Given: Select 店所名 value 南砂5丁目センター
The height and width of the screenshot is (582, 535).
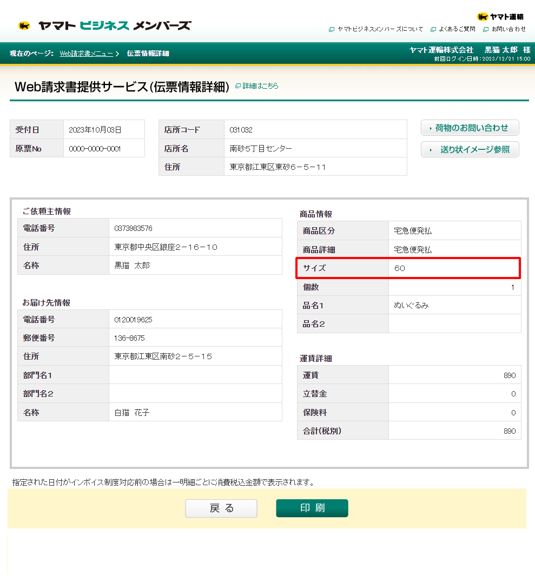Looking at the screenshot, I should pos(261,148).
